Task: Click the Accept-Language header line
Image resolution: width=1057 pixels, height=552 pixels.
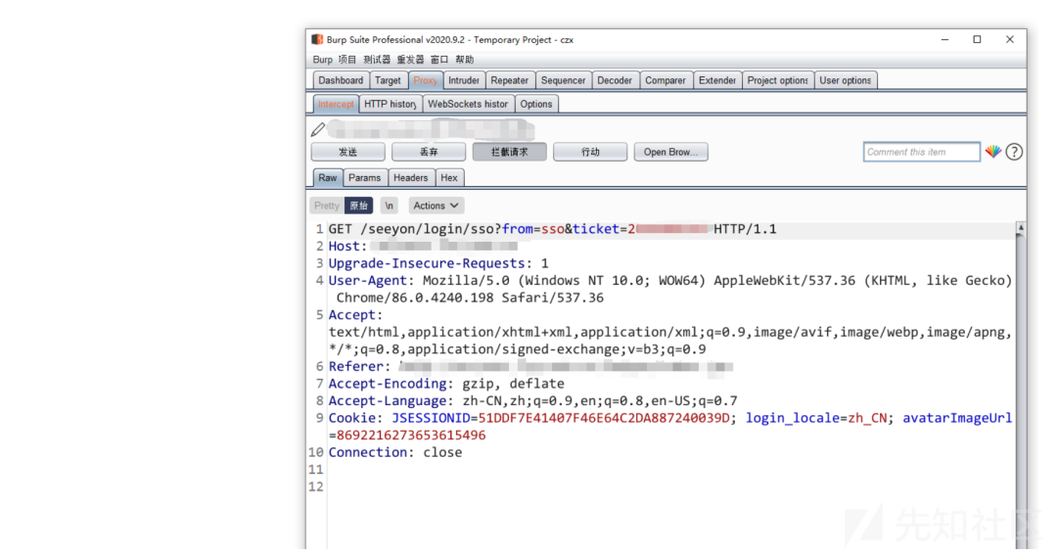Action: click(533, 401)
